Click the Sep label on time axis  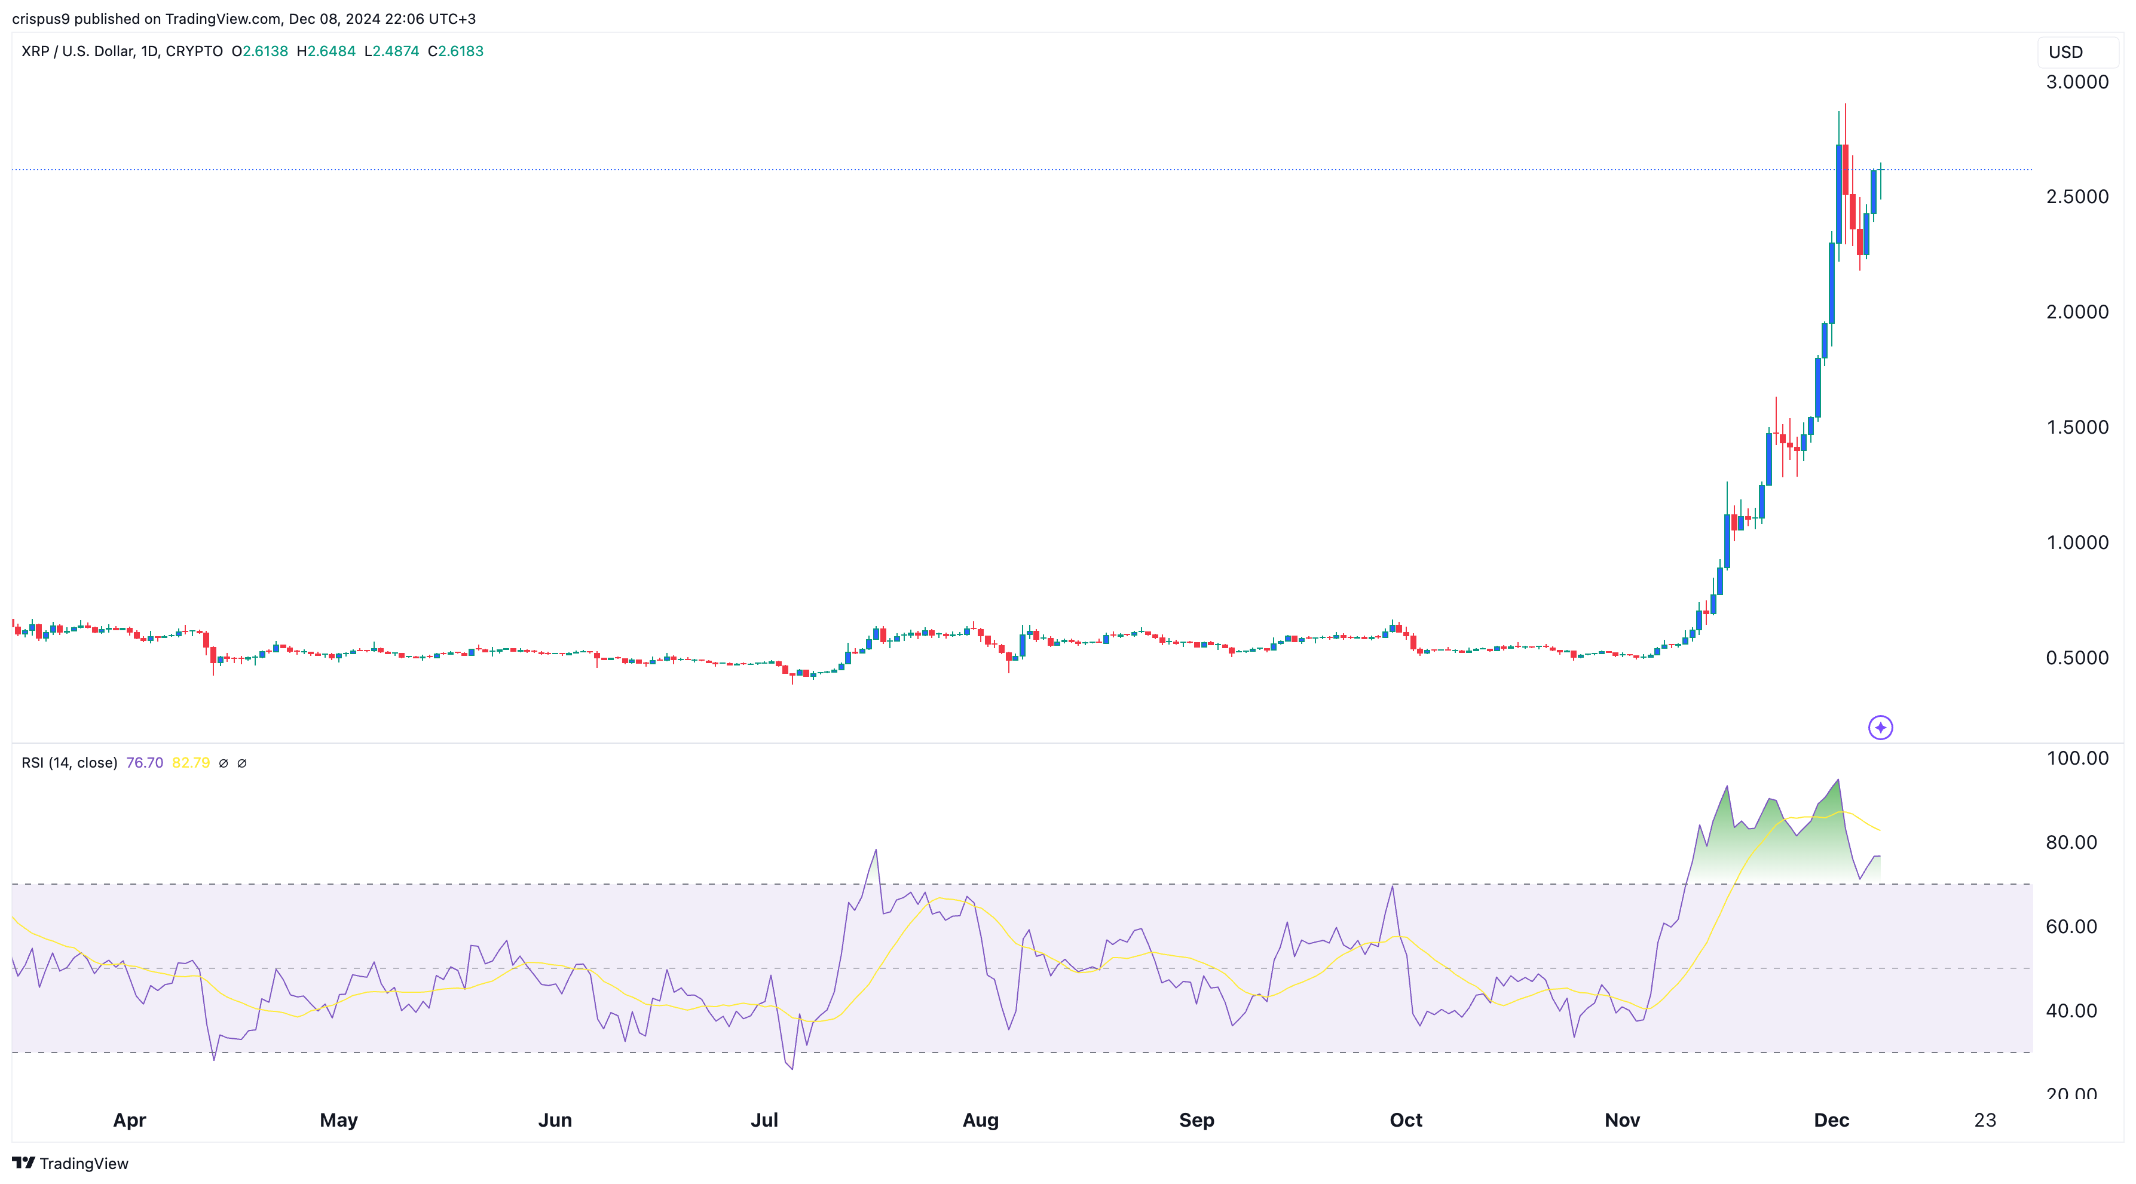(1196, 1121)
